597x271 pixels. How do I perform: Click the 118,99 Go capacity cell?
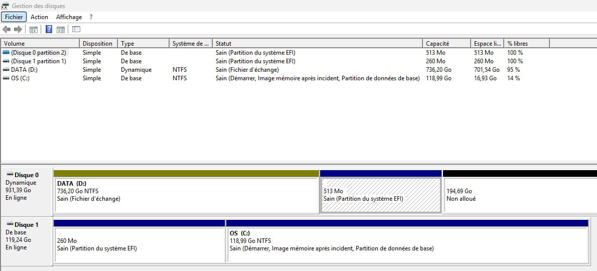tap(438, 78)
